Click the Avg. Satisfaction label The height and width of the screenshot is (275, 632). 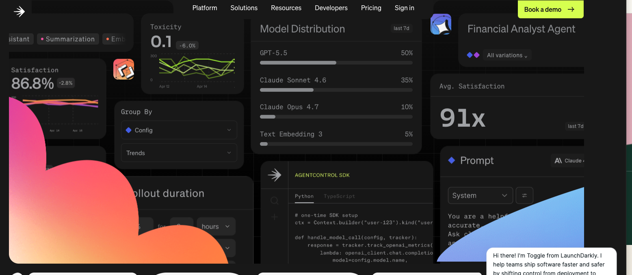coord(472,86)
